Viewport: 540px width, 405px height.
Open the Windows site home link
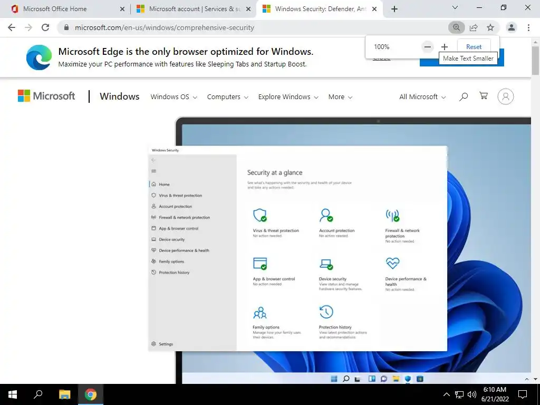pos(120,97)
